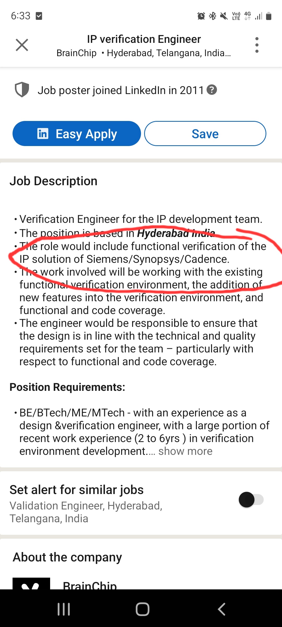Image resolution: width=282 pixels, height=627 pixels.
Task: Close the job posting with X icon
Action: tap(22, 45)
